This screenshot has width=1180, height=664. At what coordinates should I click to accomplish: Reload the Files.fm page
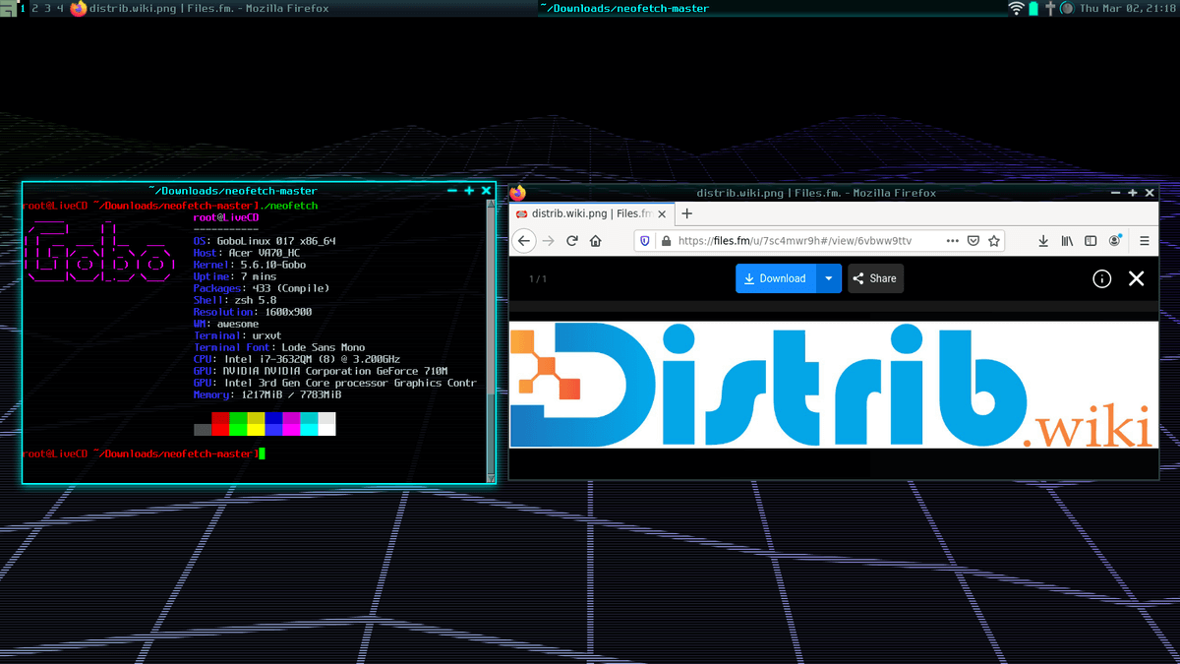[x=572, y=240]
